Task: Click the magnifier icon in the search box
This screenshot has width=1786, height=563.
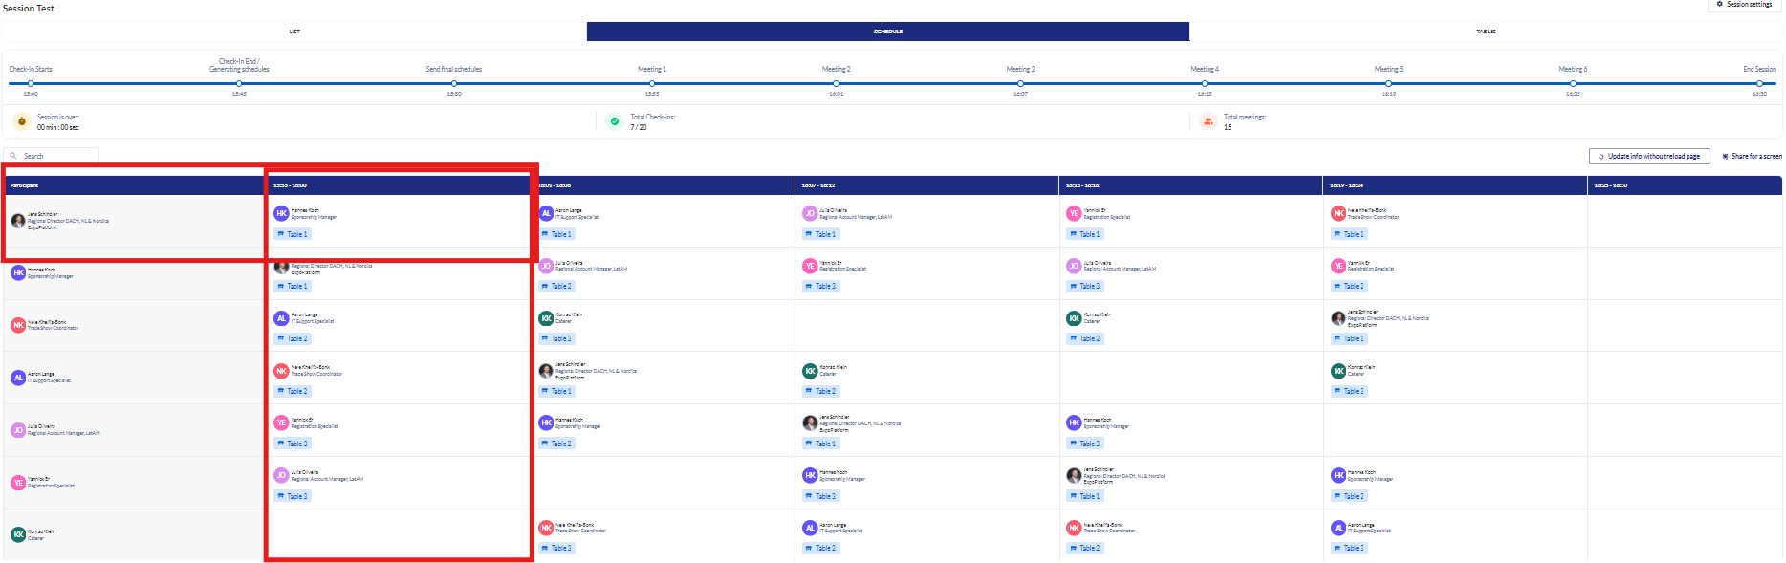Action: (x=13, y=156)
